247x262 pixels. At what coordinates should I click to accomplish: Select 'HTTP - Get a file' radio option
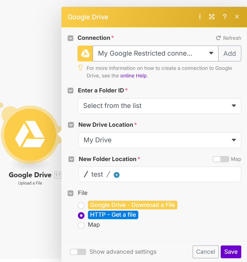pos(81,215)
